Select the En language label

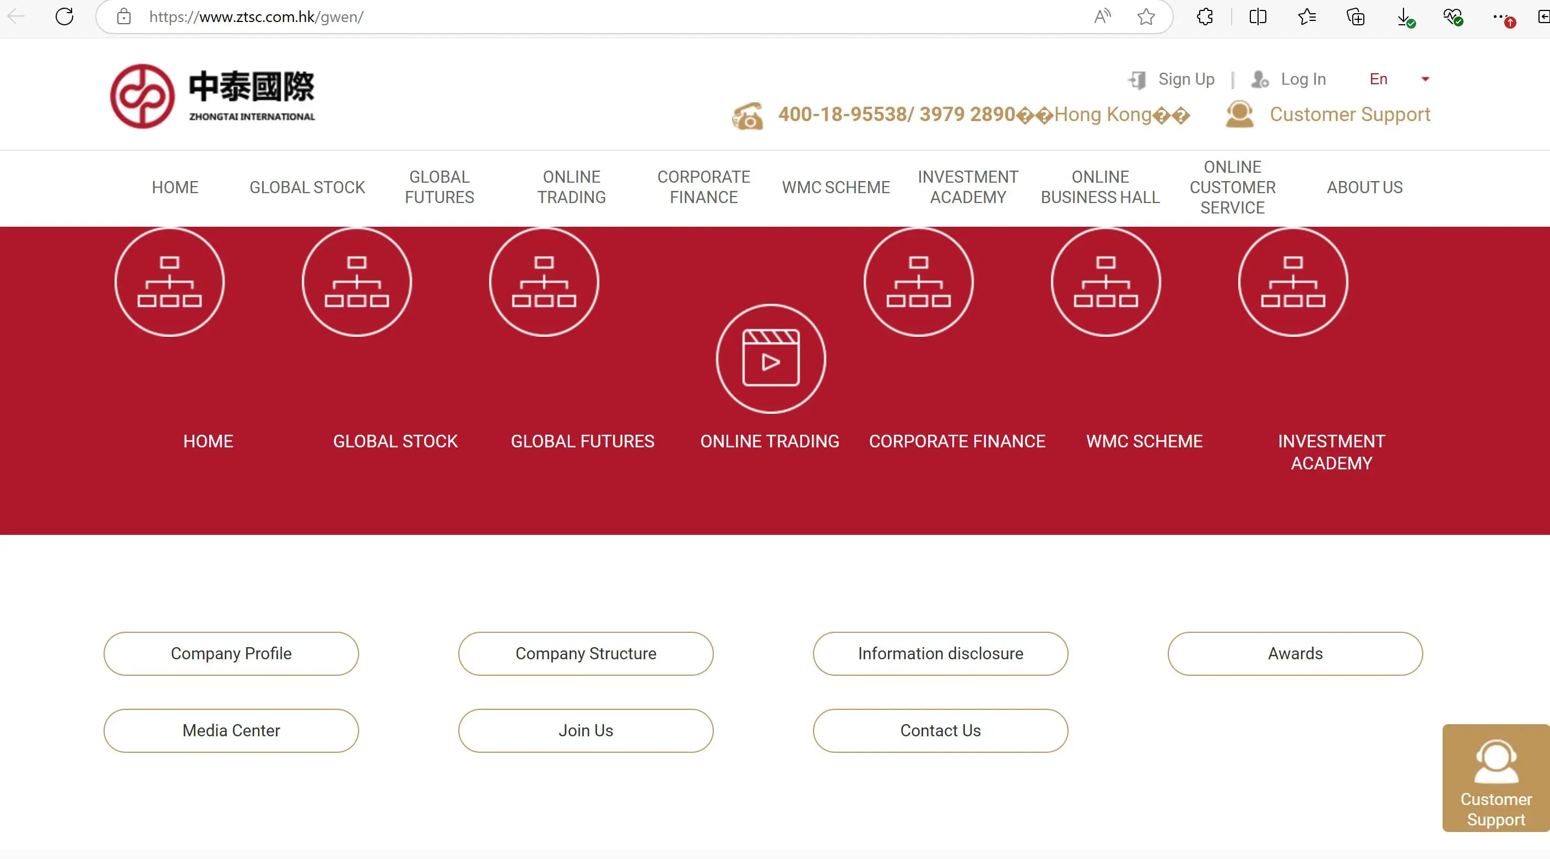[1379, 79]
